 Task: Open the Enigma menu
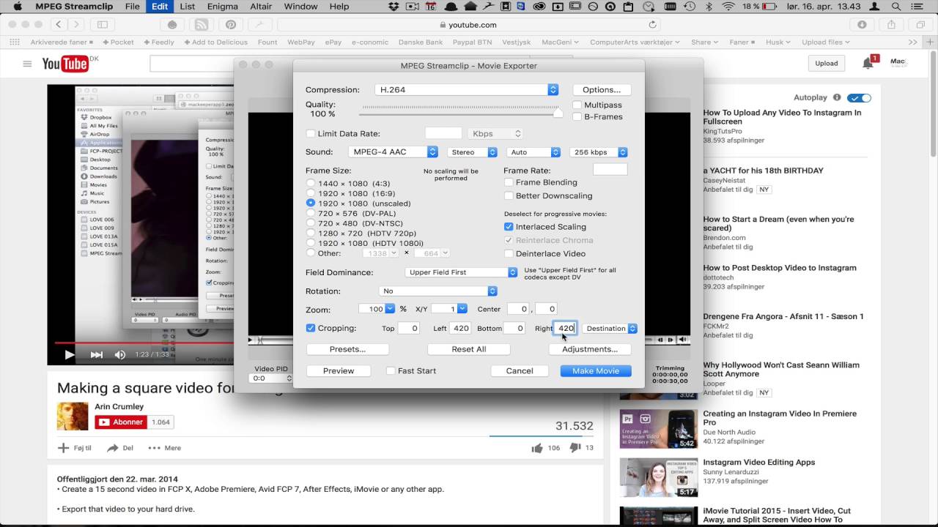point(223,7)
